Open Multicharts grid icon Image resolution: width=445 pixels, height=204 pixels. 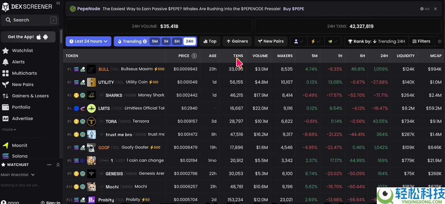tap(5, 73)
